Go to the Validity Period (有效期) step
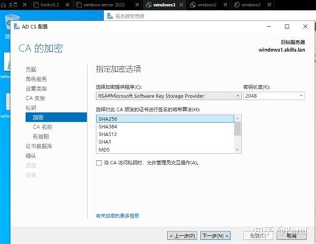The width and height of the screenshot is (316, 244). [41, 136]
